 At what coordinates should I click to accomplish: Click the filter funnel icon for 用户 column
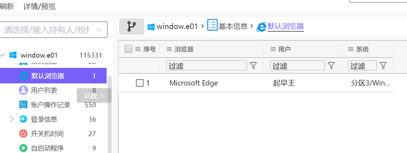[331, 65]
